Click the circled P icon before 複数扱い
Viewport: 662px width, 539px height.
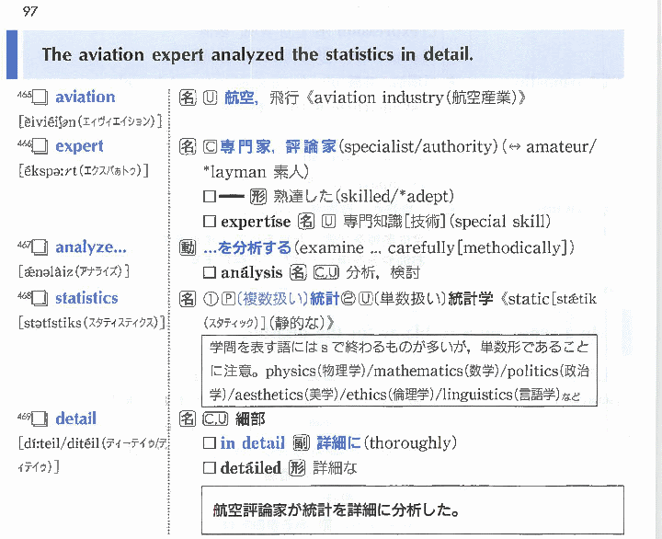click(x=224, y=298)
